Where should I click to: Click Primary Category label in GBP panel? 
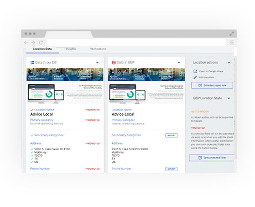(123, 120)
